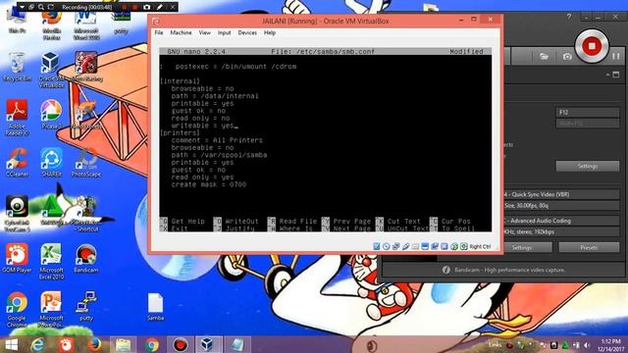Select the PhotoScape desktop shortcut
This screenshot has width=628, height=353.
point(85,162)
